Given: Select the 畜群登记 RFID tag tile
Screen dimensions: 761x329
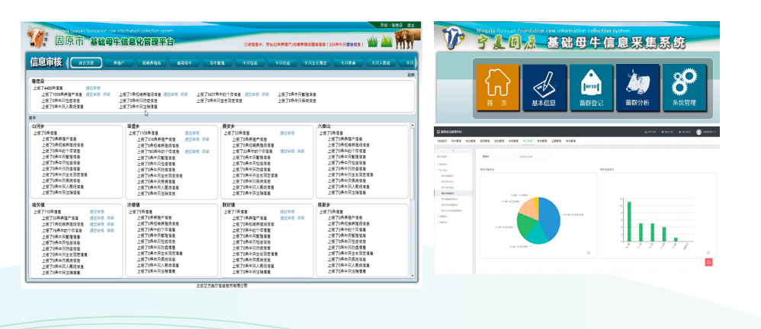Looking at the screenshot, I should coord(592,88).
